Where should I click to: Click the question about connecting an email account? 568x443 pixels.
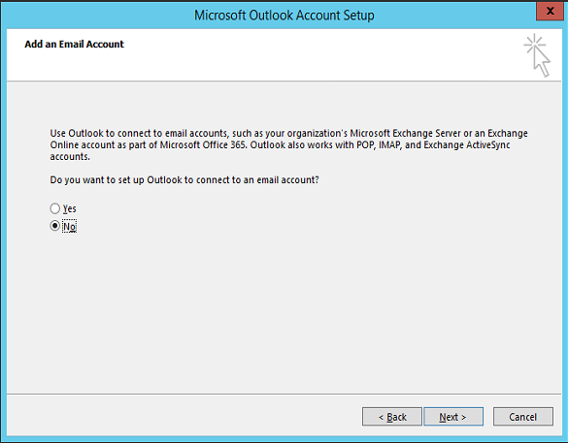tap(184, 179)
